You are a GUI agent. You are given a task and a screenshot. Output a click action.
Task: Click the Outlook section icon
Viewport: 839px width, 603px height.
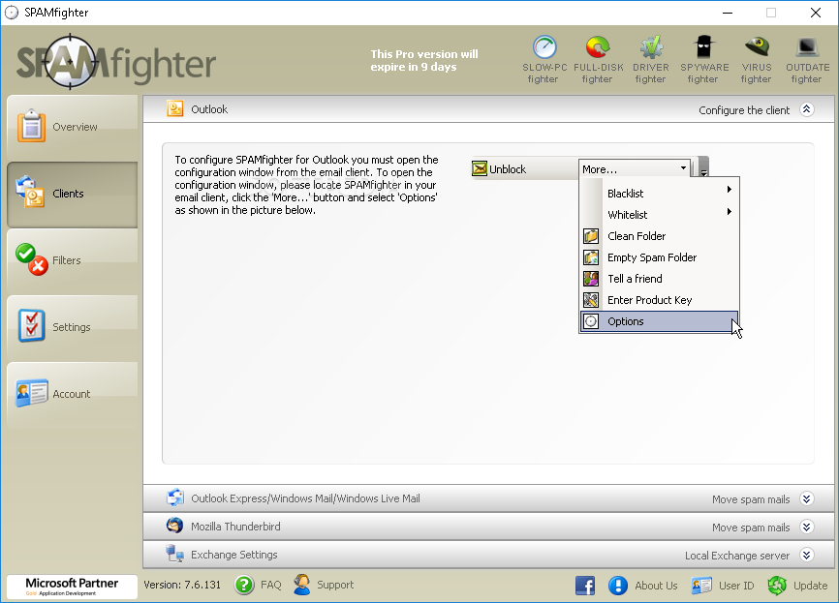[x=175, y=108]
